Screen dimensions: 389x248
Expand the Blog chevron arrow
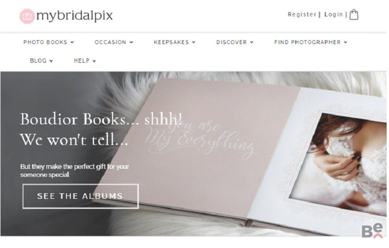tap(51, 61)
